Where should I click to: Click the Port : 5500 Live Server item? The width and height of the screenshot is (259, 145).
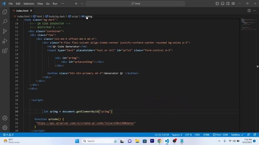(220, 135)
